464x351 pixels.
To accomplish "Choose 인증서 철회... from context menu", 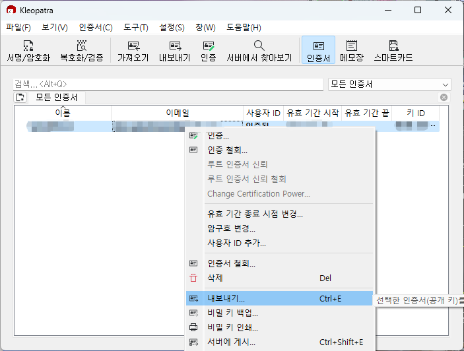I will (279, 263).
